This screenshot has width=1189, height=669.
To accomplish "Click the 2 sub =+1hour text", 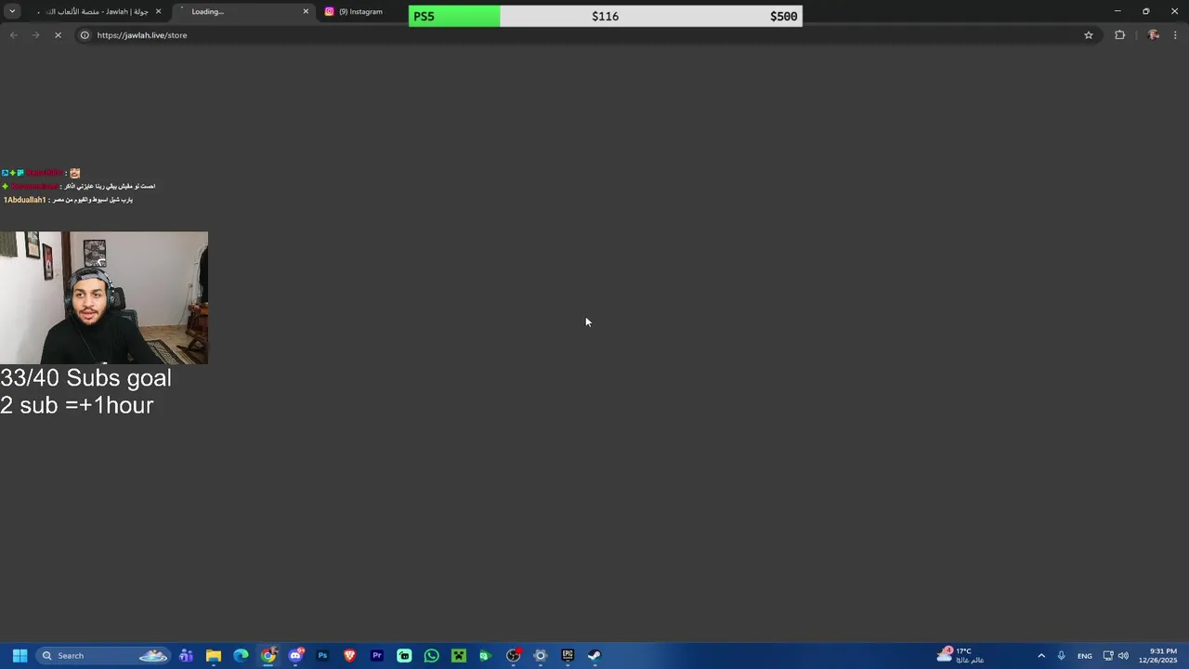I will pyautogui.click(x=77, y=405).
